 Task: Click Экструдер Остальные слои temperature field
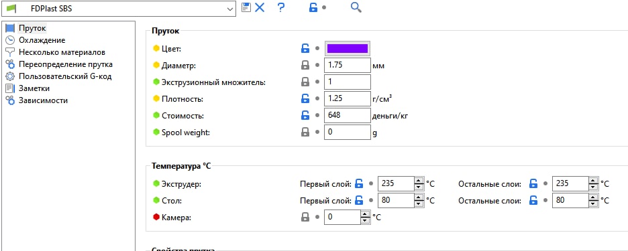pos(570,184)
